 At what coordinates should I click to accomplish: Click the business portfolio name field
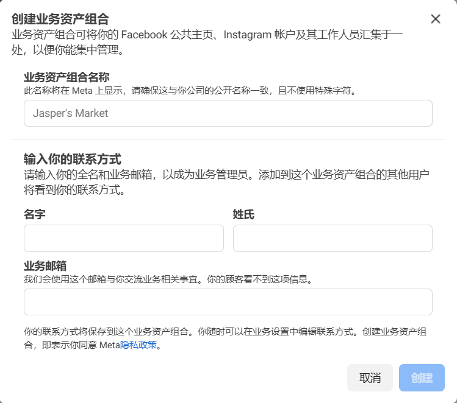(x=228, y=113)
